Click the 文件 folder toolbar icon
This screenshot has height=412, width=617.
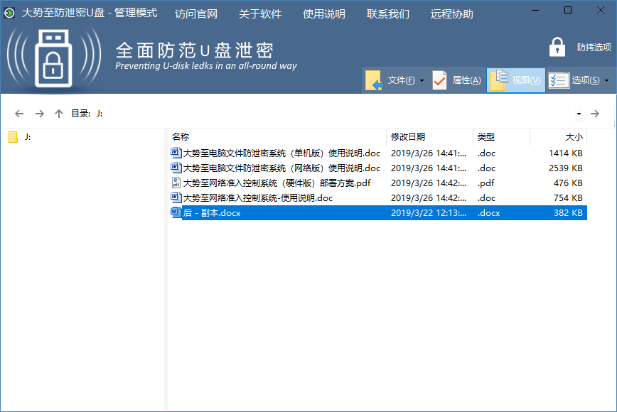373,80
